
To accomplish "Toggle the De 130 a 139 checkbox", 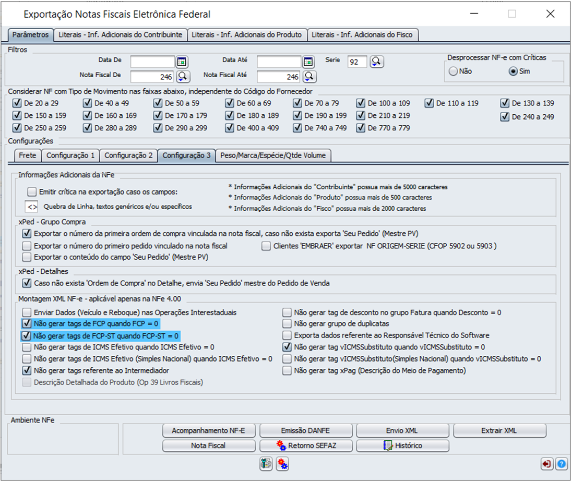I will pyautogui.click(x=505, y=103).
